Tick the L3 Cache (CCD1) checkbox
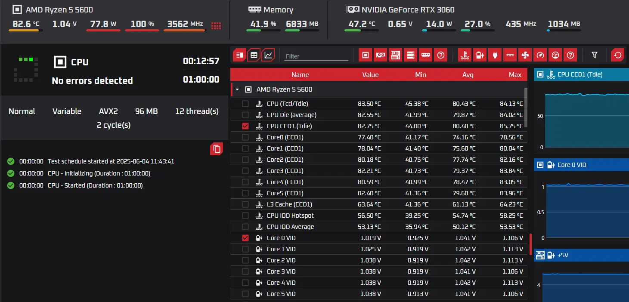 [x=245, y=204]
